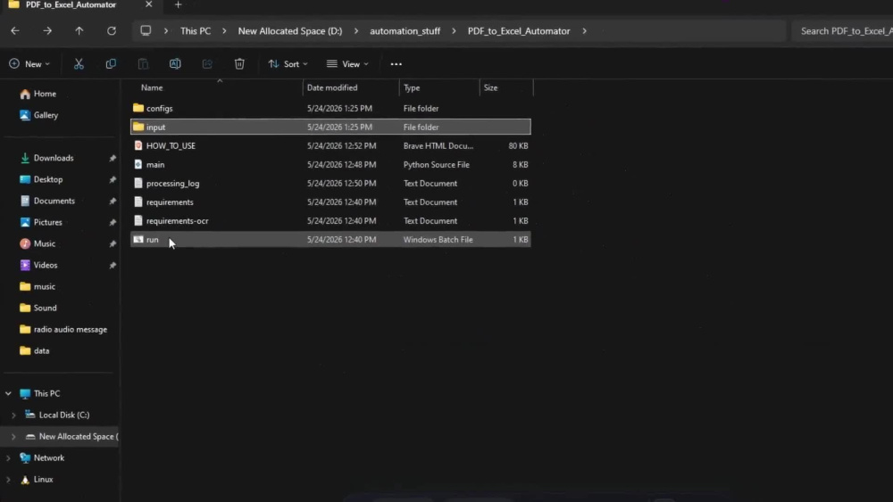
Task: Click the Paste clipboard icon
Action: point(143,63)
